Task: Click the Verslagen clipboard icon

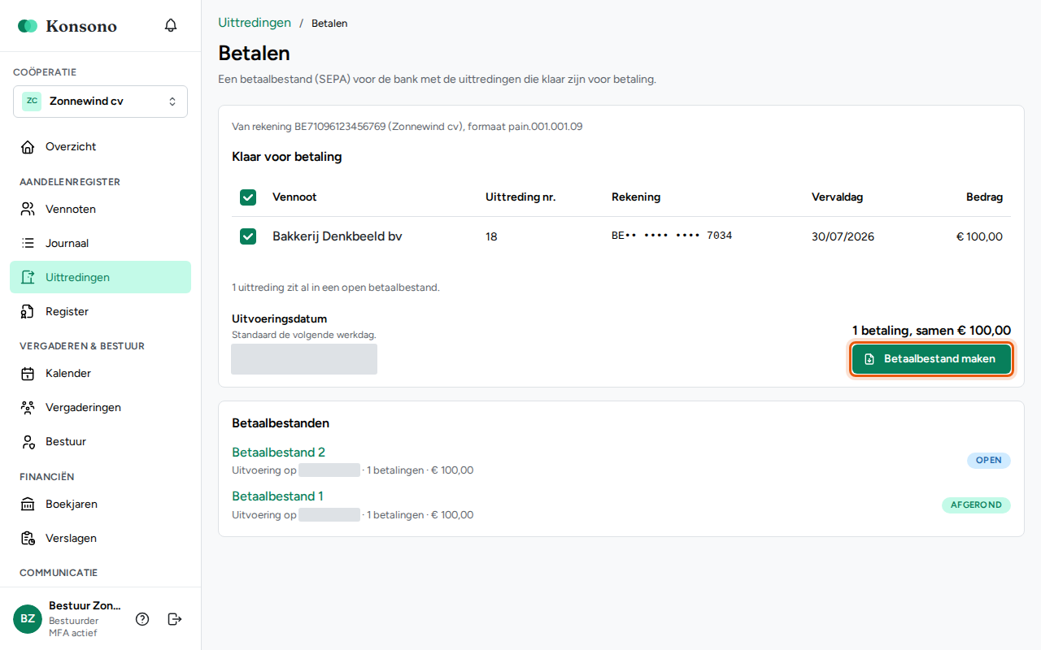Action: tap(28, 539)
